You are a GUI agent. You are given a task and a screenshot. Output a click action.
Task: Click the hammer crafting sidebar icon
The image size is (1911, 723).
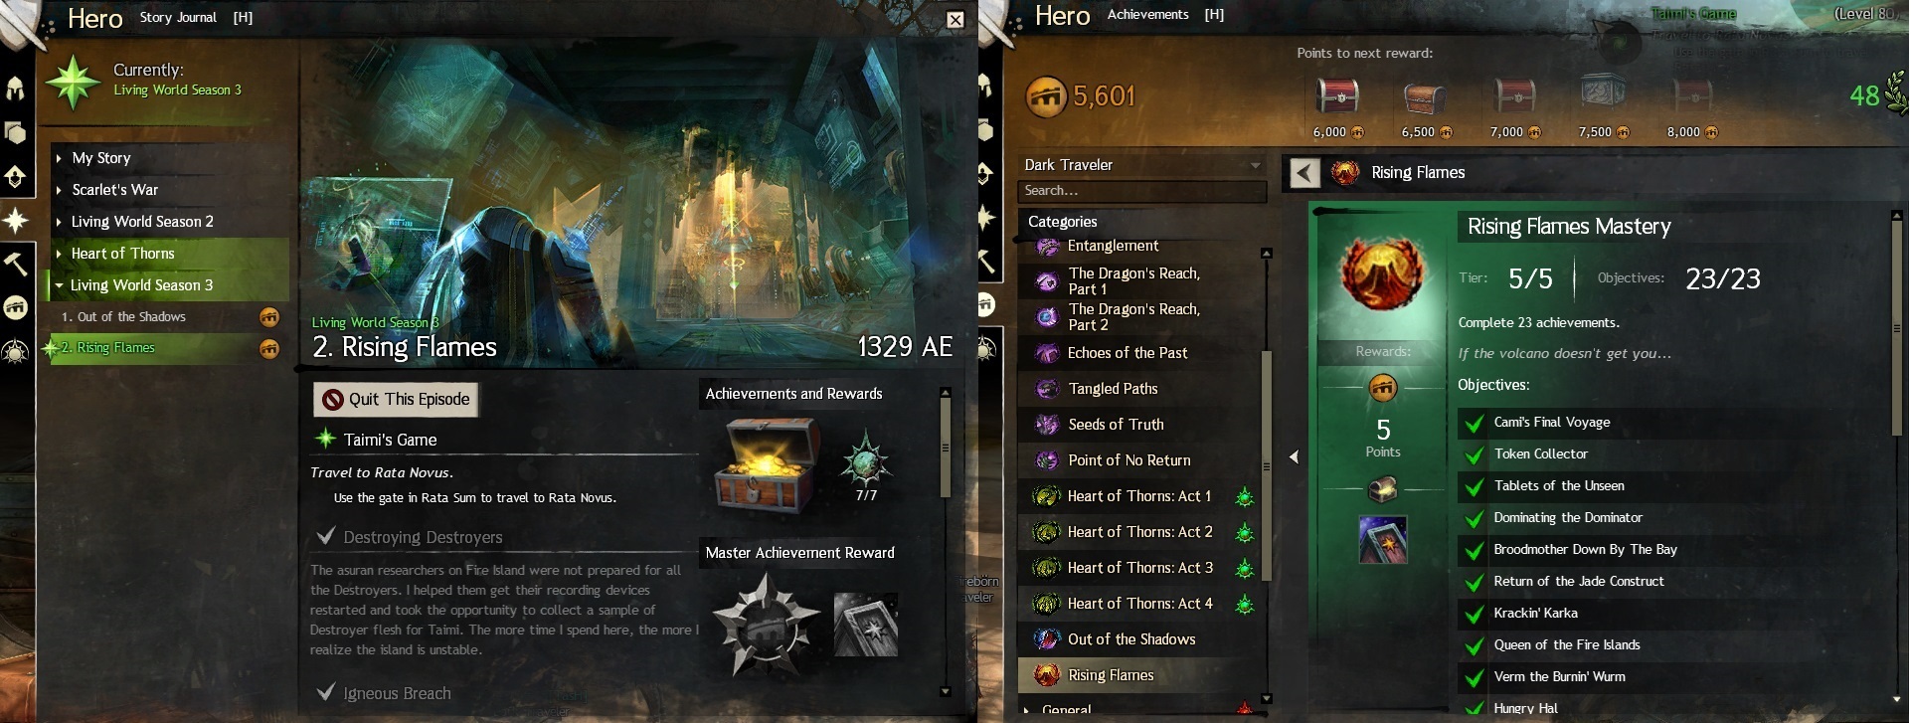15,264
